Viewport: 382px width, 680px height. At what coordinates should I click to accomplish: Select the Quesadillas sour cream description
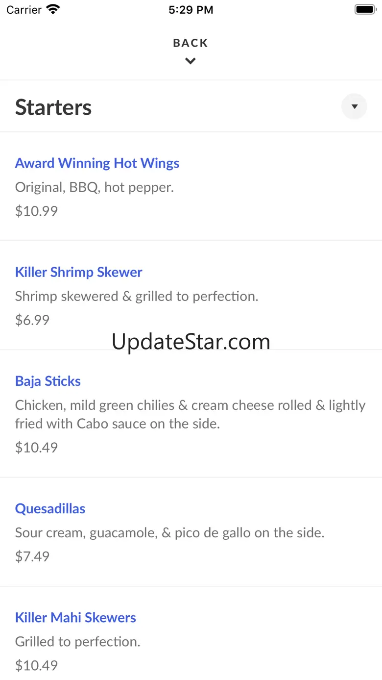[169, 532]
